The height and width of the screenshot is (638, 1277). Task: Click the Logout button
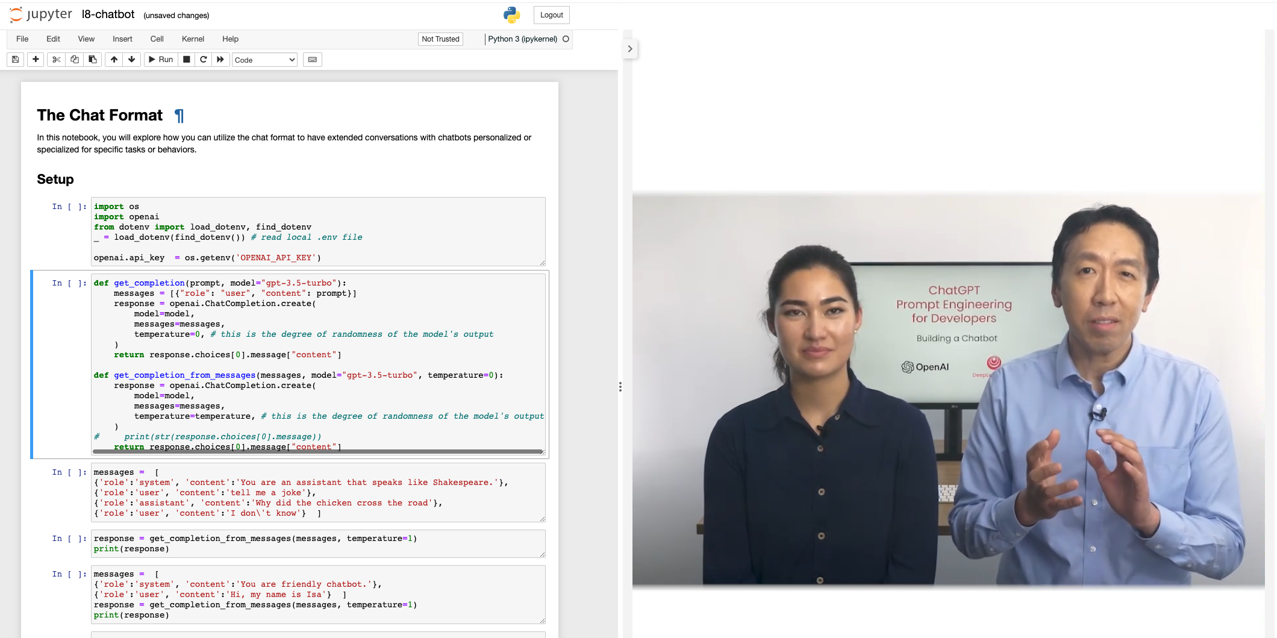[551, 15]
